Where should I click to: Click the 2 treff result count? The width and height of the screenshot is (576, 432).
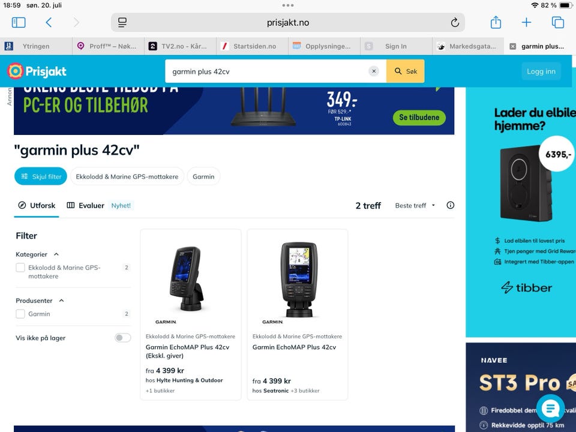[x=368, y=206]
